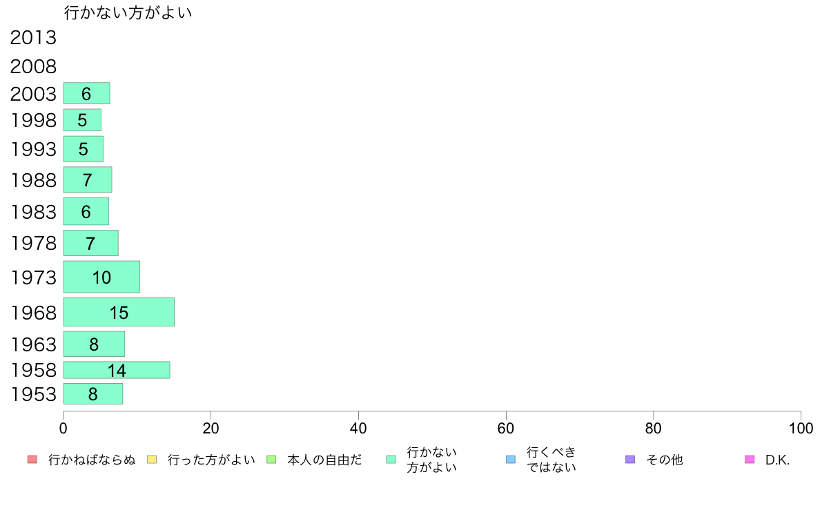Click the purple その他 legend swatch
Viewport: 820px width, 508px height.
630,460
